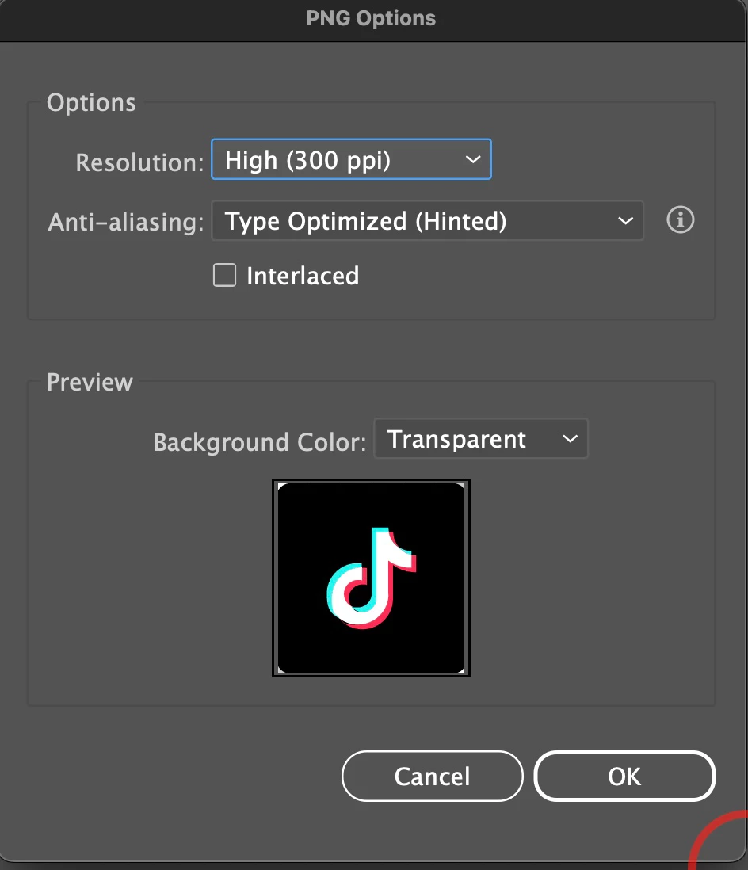Click the Background Color label
The image size is (748, 870).
point(260,442)
